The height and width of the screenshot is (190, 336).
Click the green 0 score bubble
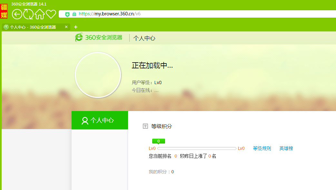(159, 141)
